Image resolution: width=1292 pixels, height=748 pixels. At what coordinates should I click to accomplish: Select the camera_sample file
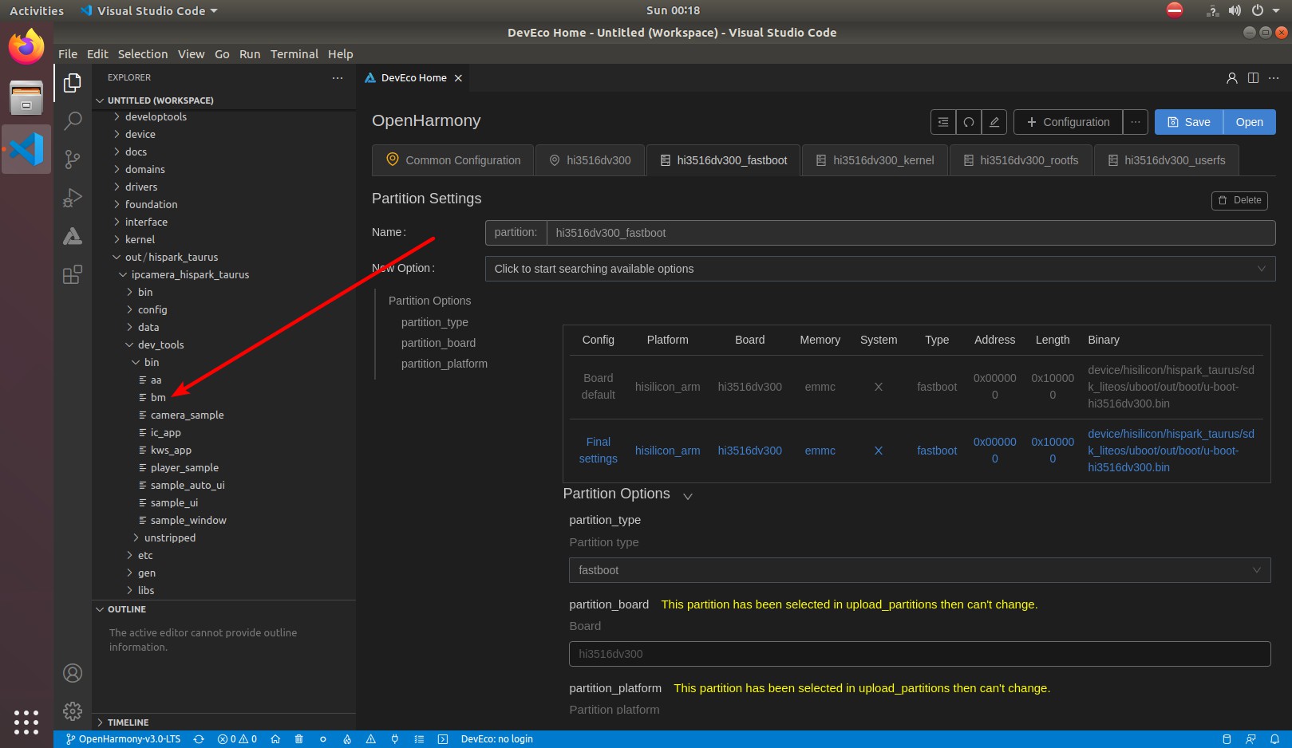tap(187, 415)
